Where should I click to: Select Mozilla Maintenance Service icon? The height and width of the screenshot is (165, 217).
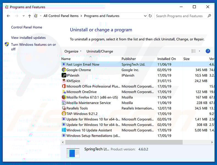coord(64,103)
